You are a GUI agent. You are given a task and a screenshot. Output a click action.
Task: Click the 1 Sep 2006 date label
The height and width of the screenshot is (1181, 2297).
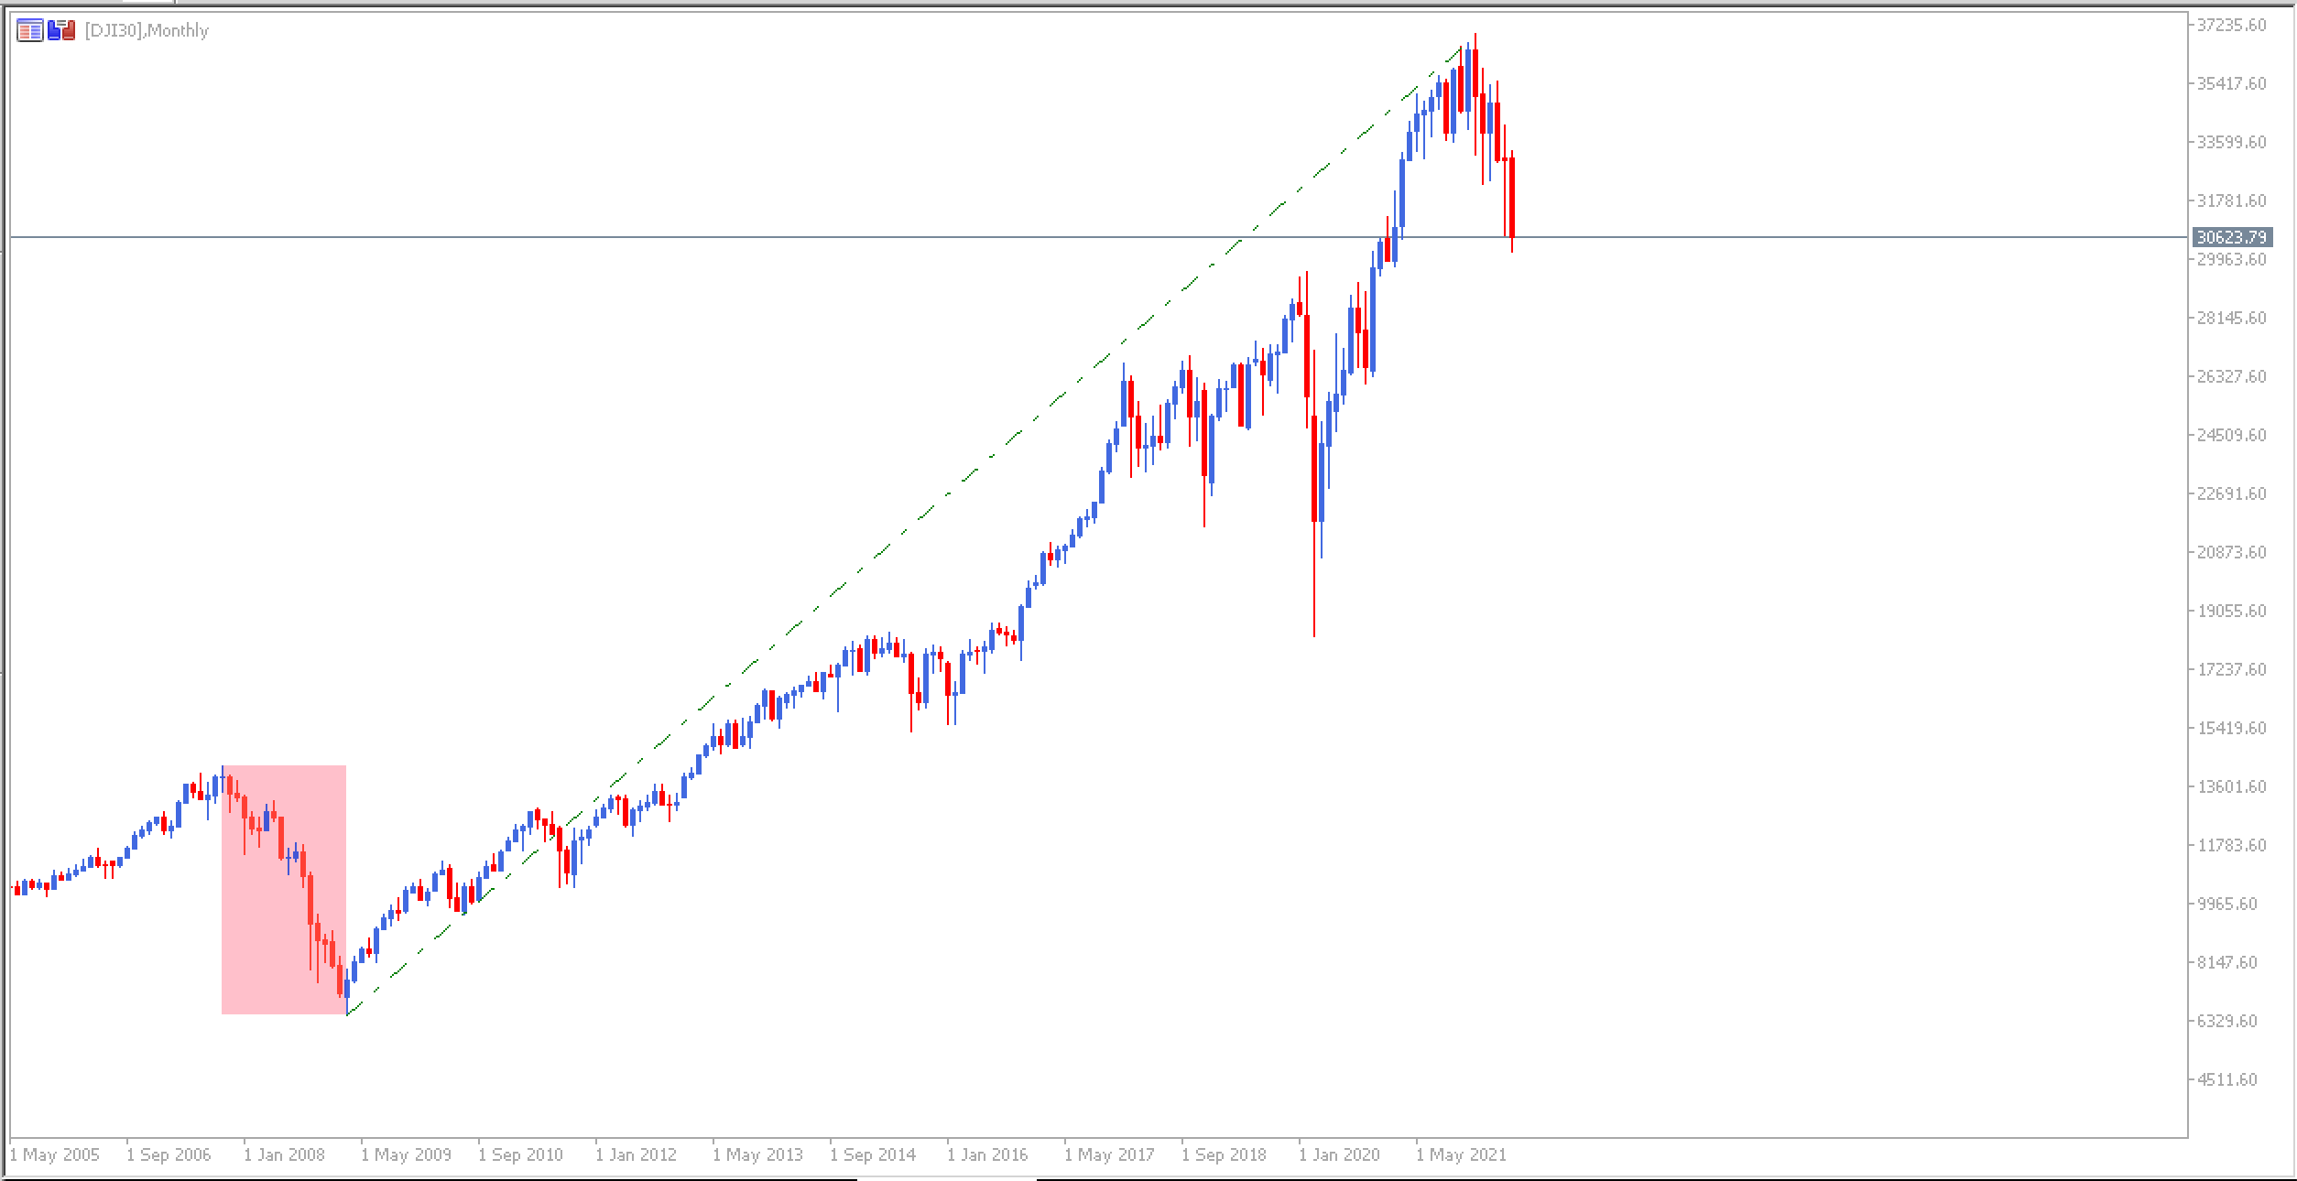click(x=169, y=1155)
